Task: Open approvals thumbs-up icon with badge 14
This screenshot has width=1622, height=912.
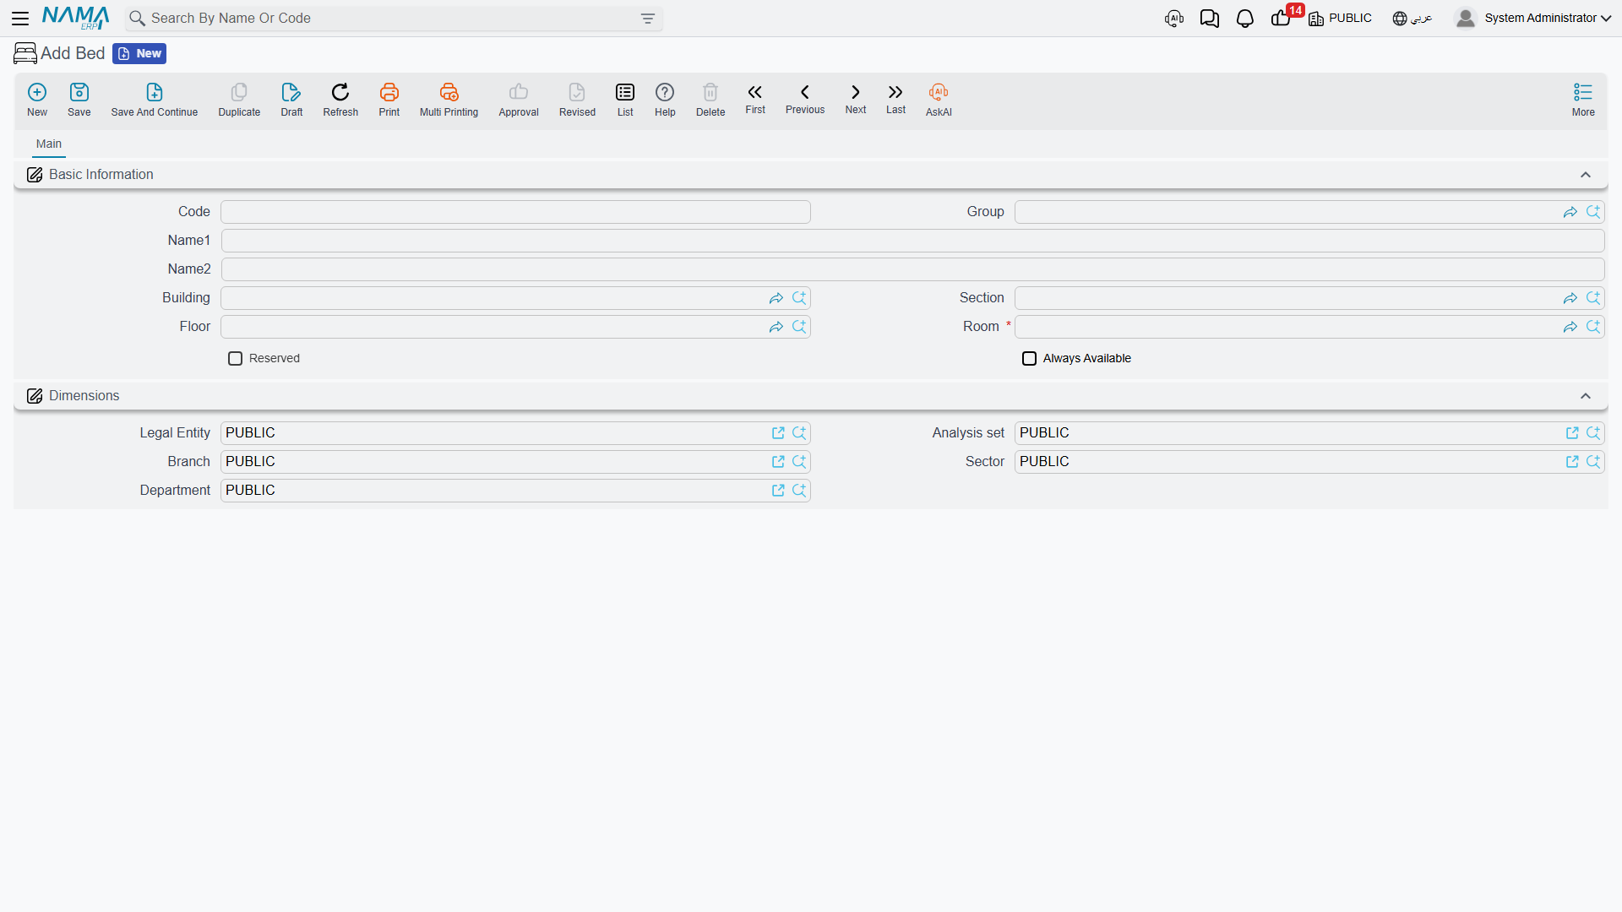Action: point(1282,18)
